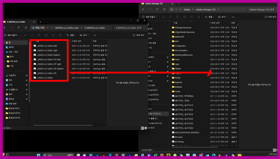The height and width of the screenshot is (159, 280).
Task: Select the Legal folder
Action: (x=175, y=64)
